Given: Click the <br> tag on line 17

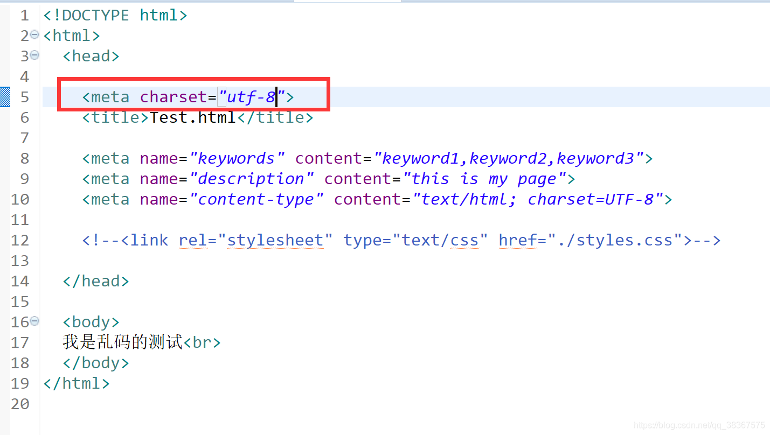Looking at the screenshot, I should [x=202, y=342].
